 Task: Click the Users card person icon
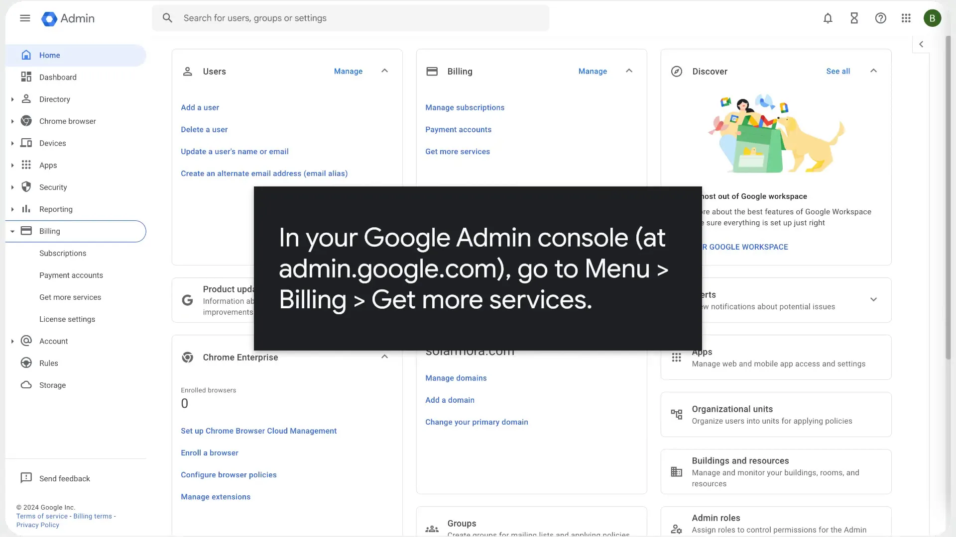[187, 72]
